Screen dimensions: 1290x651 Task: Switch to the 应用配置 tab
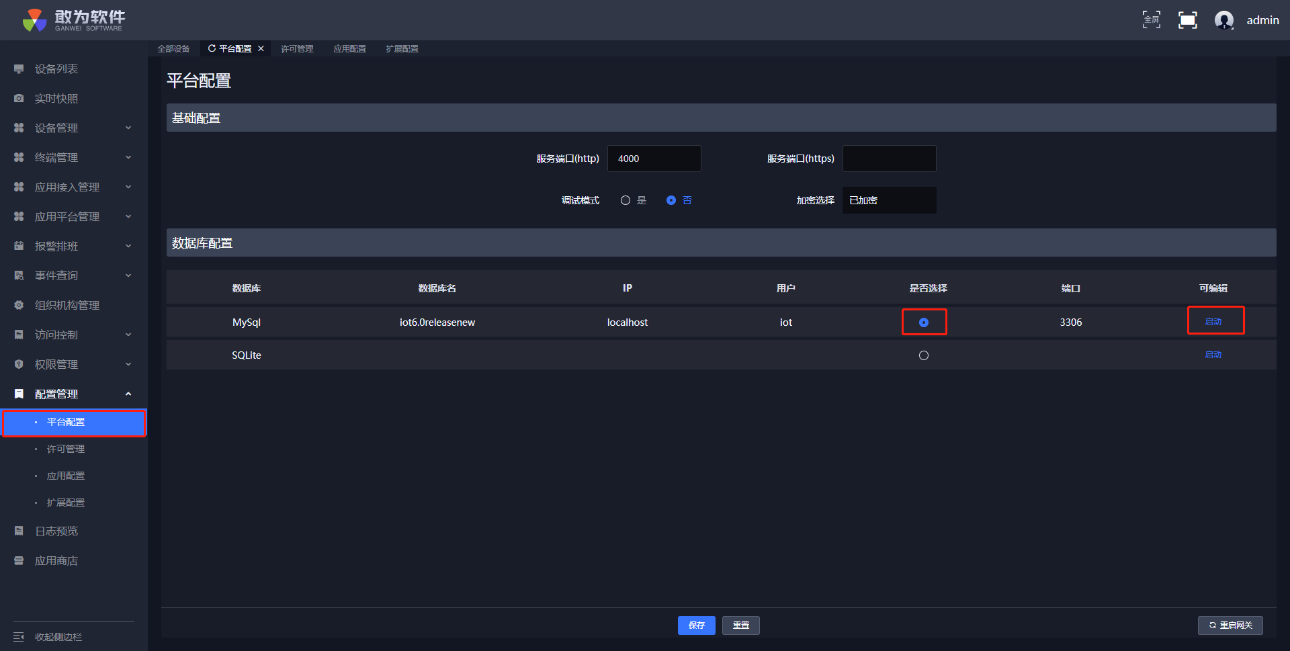click(350, 49)
